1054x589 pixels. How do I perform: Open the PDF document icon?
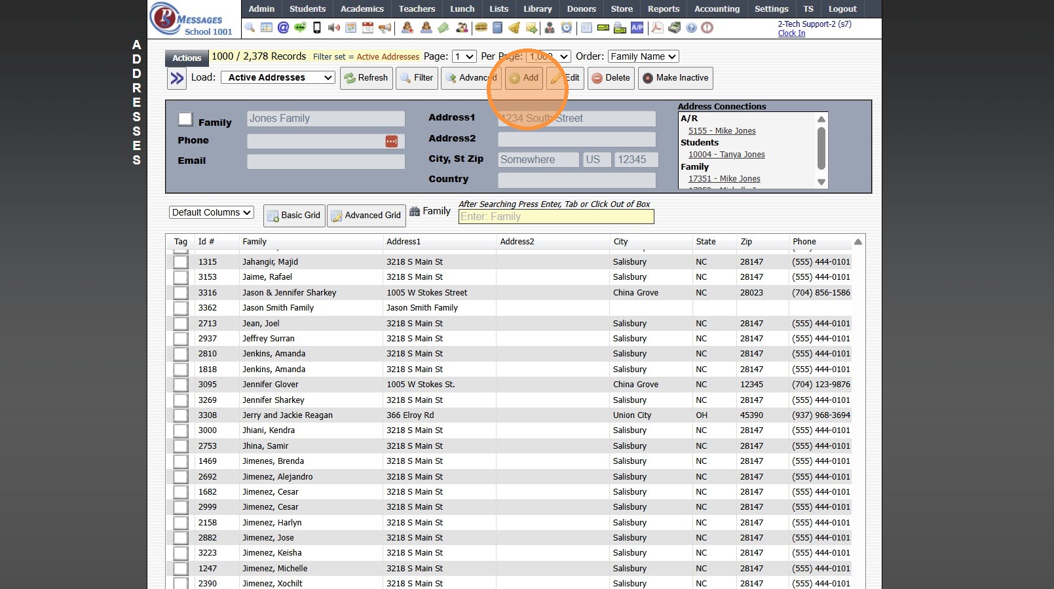tap(657, 28)
